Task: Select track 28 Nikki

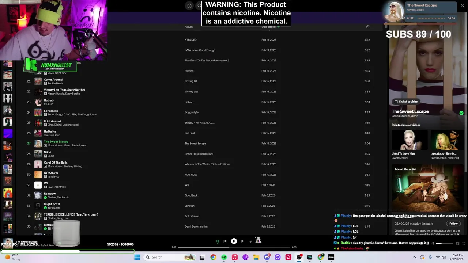Action: [47, 152]
